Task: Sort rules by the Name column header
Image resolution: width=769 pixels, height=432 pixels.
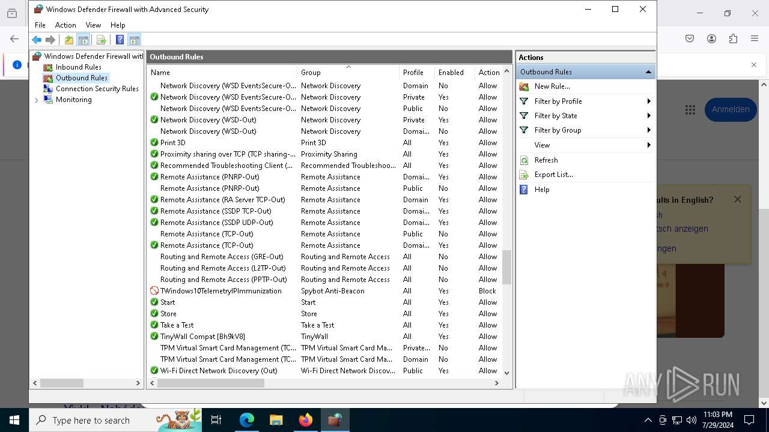Action: click(222, 73)
